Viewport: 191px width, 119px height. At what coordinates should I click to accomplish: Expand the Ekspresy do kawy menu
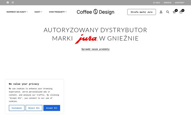pos(17,12)
